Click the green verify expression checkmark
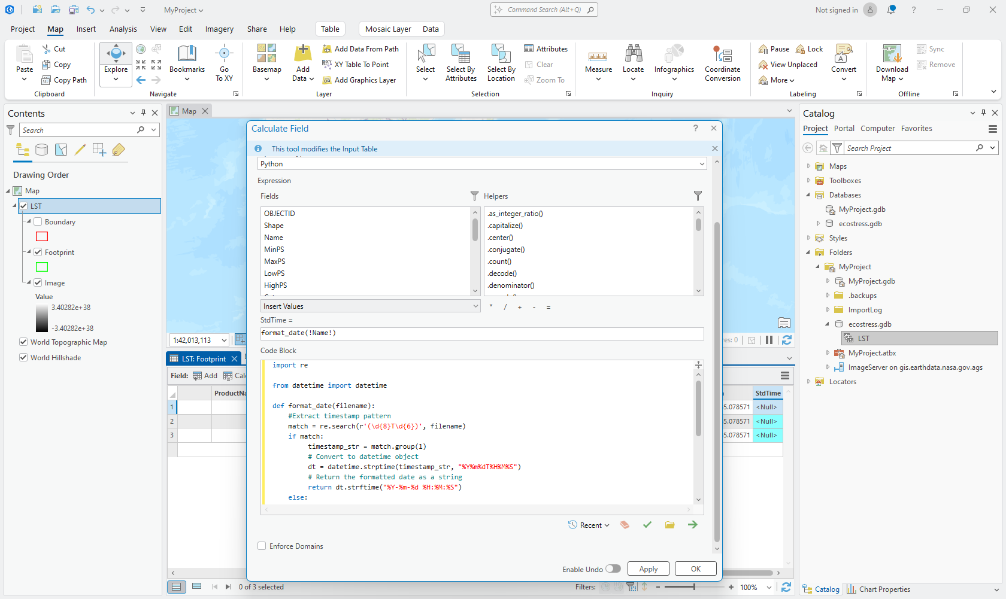1006x599 pixels. coord(647,525)
